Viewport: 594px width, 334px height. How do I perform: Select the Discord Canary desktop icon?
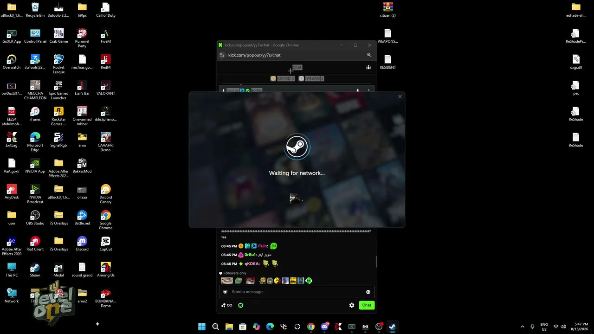pyautogui.click(x=105, y=194)
